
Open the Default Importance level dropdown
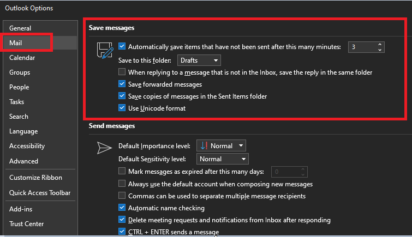(221, 145)
